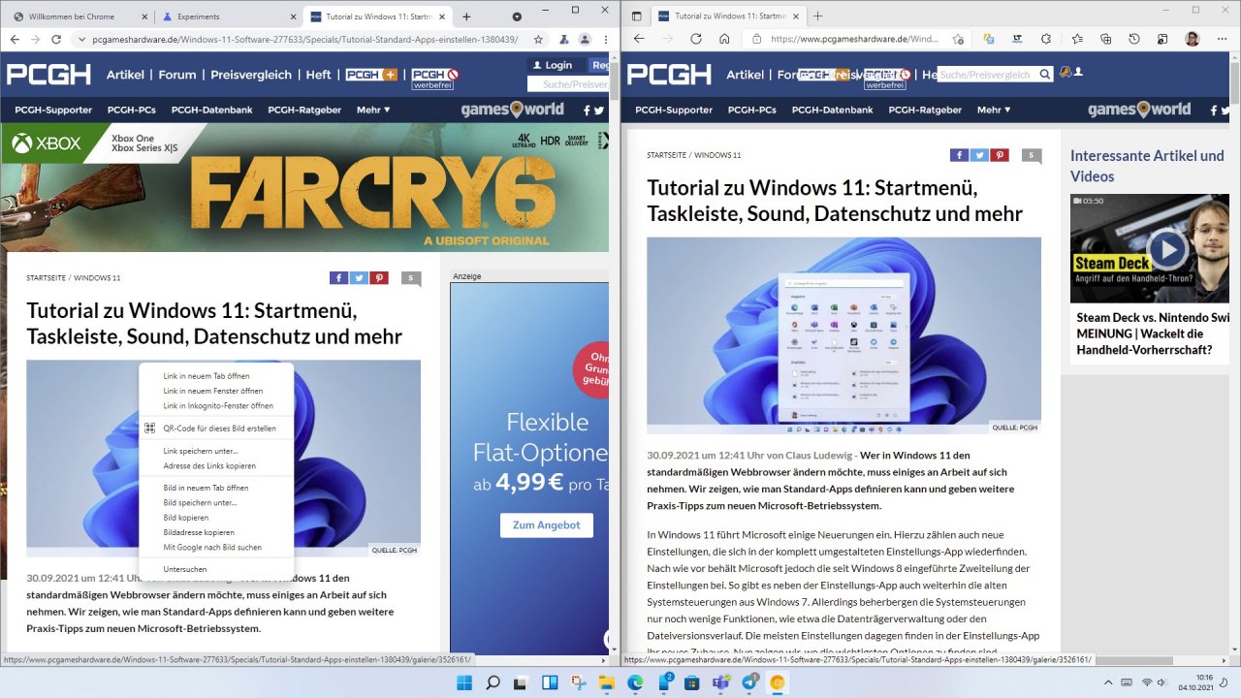This screenshot has width=1241, height=698.
Task: Open Forum link in the Chrome window
Action: [x=177, y=75]
